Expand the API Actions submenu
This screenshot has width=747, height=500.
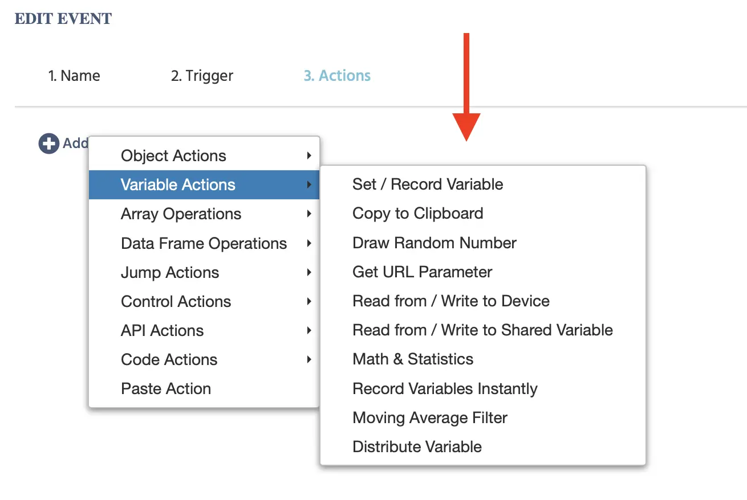coord(163,331)
